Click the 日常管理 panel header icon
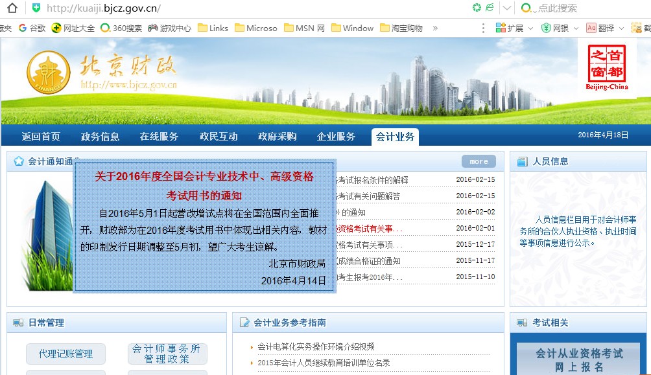 coord(18,323)
